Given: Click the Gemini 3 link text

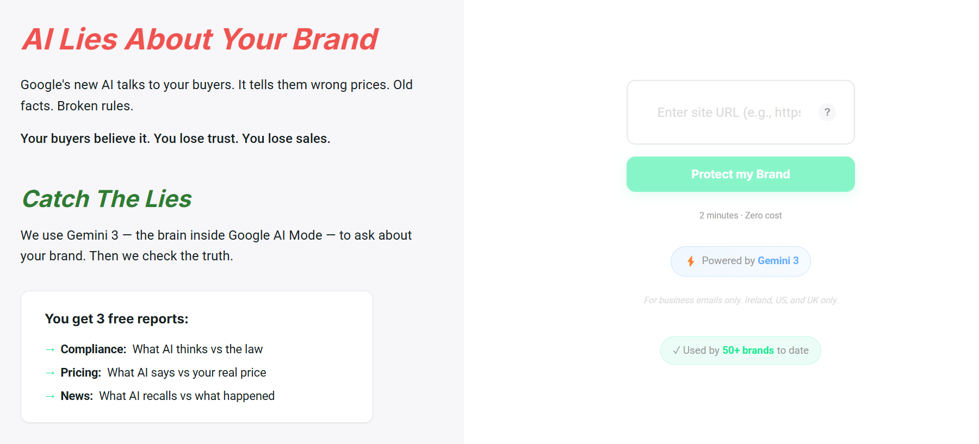Looking at the screenshot, I should 778,261.
